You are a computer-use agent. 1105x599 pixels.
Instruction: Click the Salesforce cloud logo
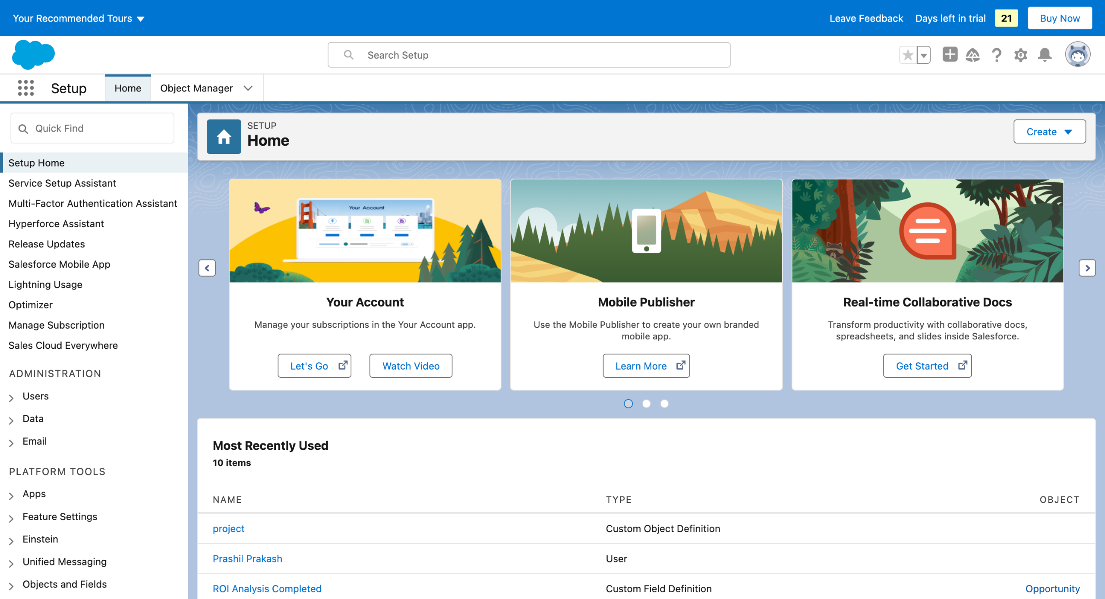coord(34,55)
